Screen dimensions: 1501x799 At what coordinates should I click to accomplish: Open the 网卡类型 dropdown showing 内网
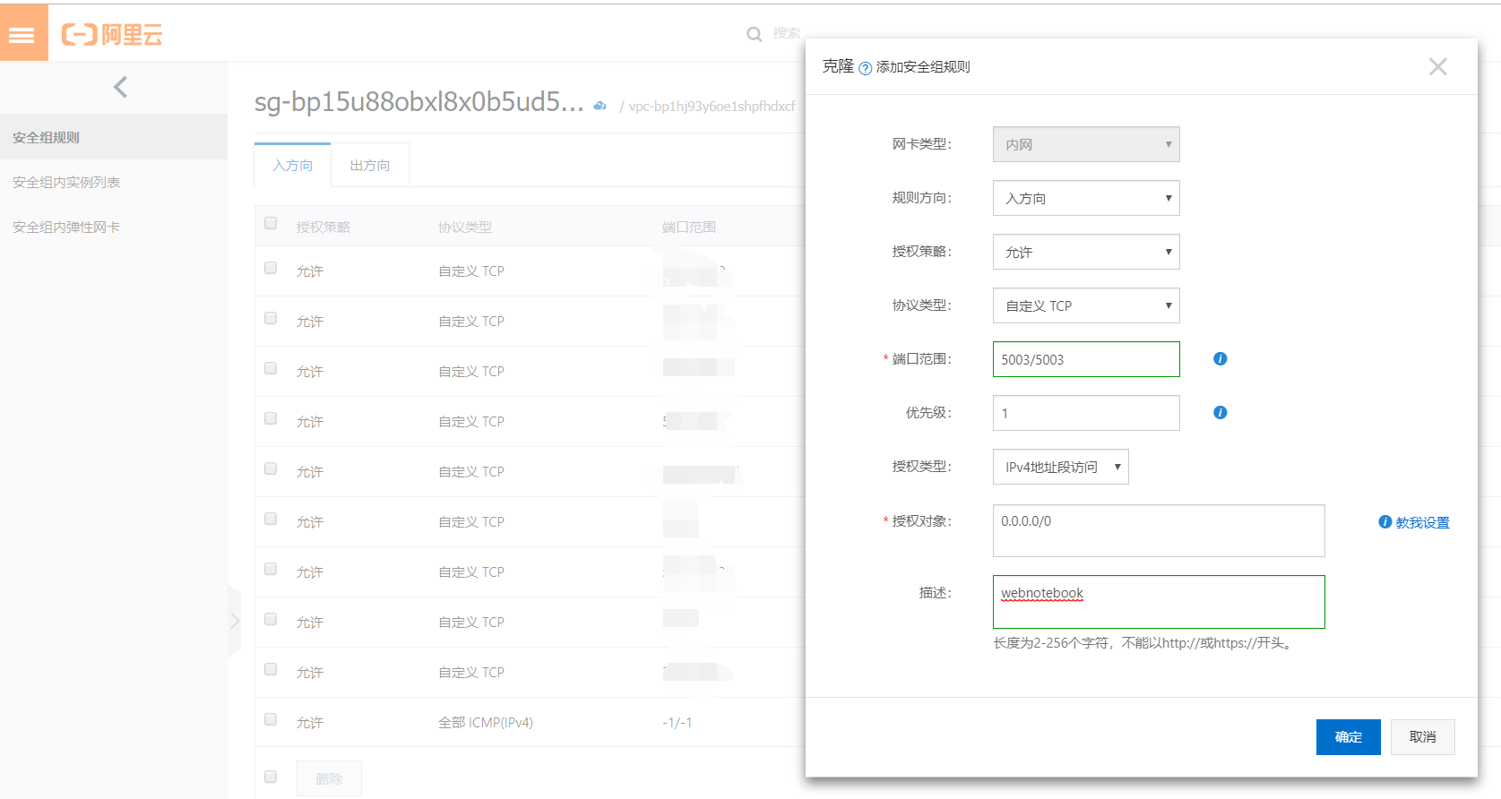[x=1086, y=144]
